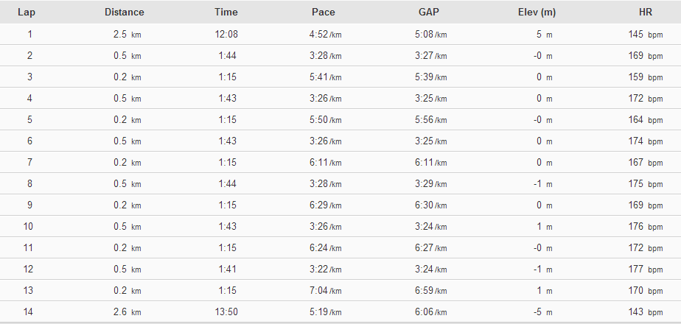Screen dimensions: 681x324
Task: Click the Lap column header
Action: 27,12
